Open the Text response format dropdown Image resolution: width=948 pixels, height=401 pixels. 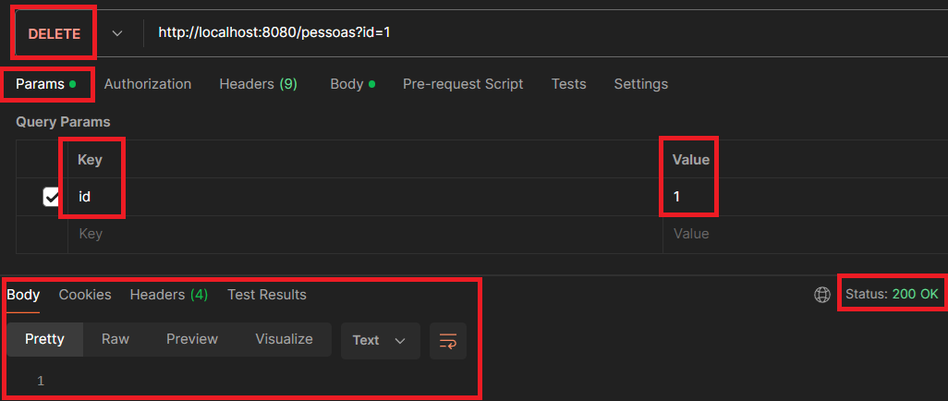[x=379, y=340]
